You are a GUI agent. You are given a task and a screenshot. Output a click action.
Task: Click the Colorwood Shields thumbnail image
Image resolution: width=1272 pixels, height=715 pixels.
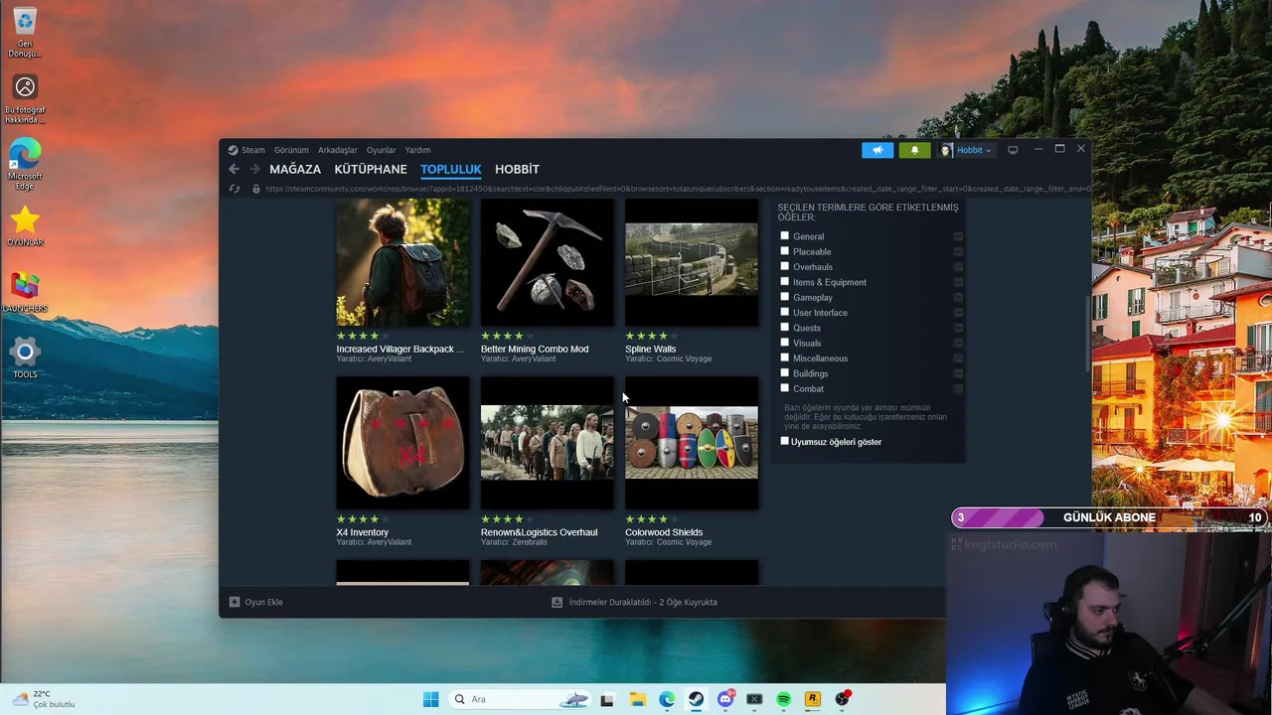click(692, 443)
